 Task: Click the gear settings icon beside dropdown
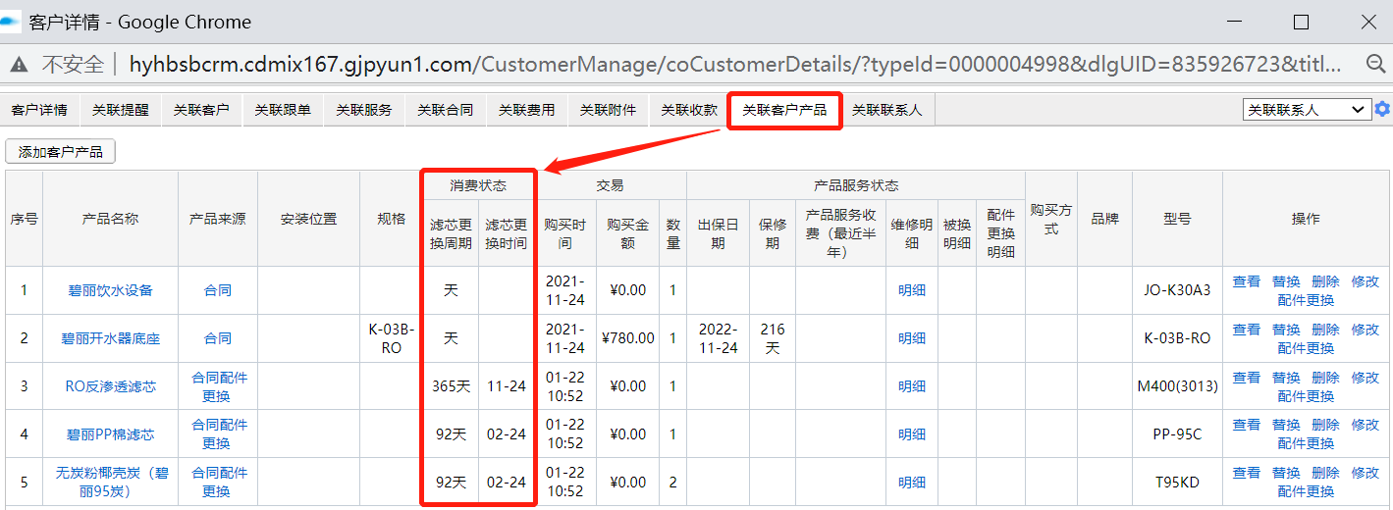tap(1382, 110)
